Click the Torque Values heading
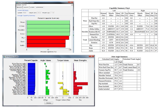Screen dimensions: 160x109 [63, 60]
